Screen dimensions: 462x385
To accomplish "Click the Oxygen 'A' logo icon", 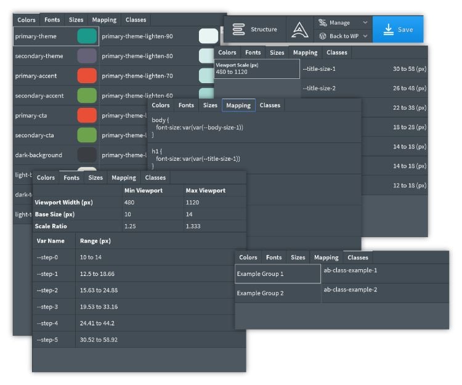I will tap(299, 30).
